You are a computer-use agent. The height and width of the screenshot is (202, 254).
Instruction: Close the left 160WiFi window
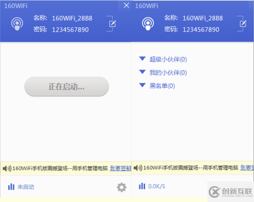point(127,6)
